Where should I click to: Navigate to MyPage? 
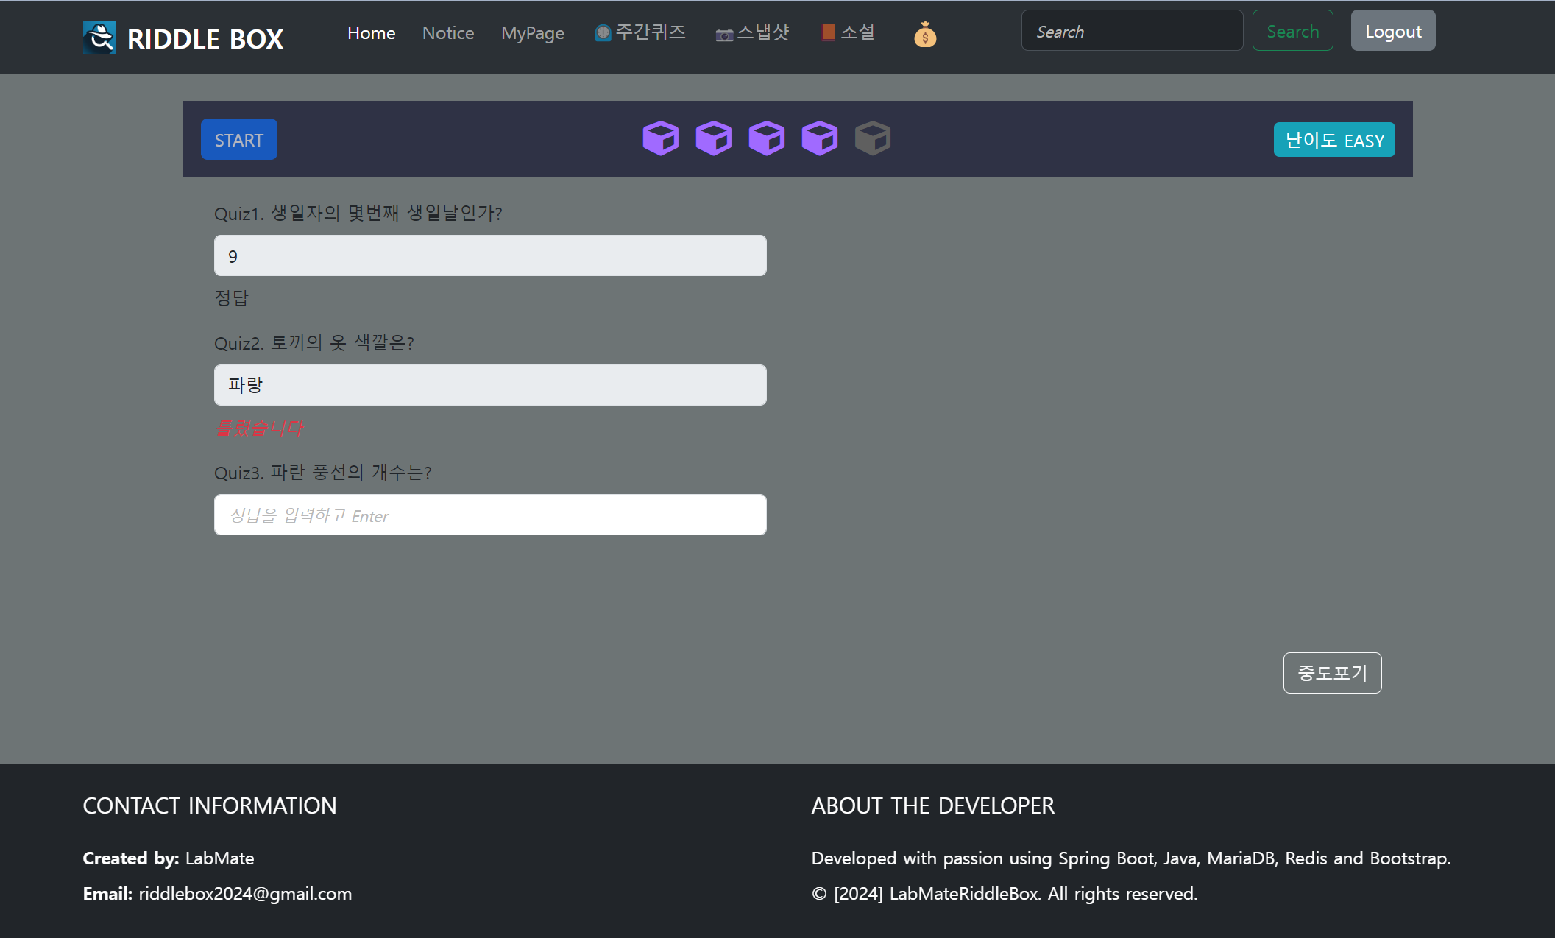coord(532,32)
